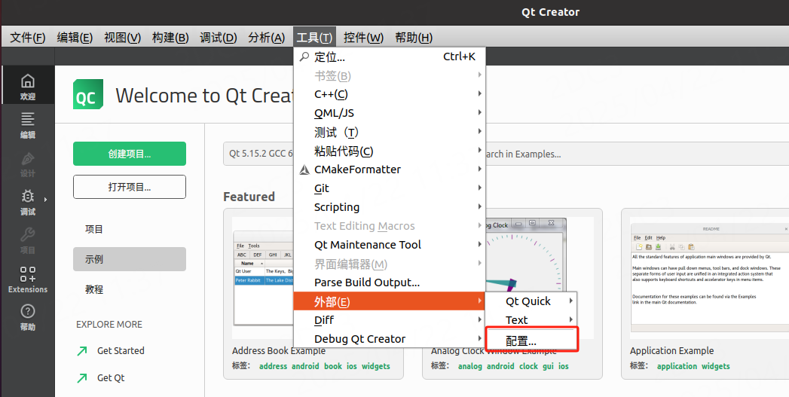Image resolution: width=789 pixels, height=397 pixels.
Task: Expand the 测试(T) submenu
Action: coord(390,132)
